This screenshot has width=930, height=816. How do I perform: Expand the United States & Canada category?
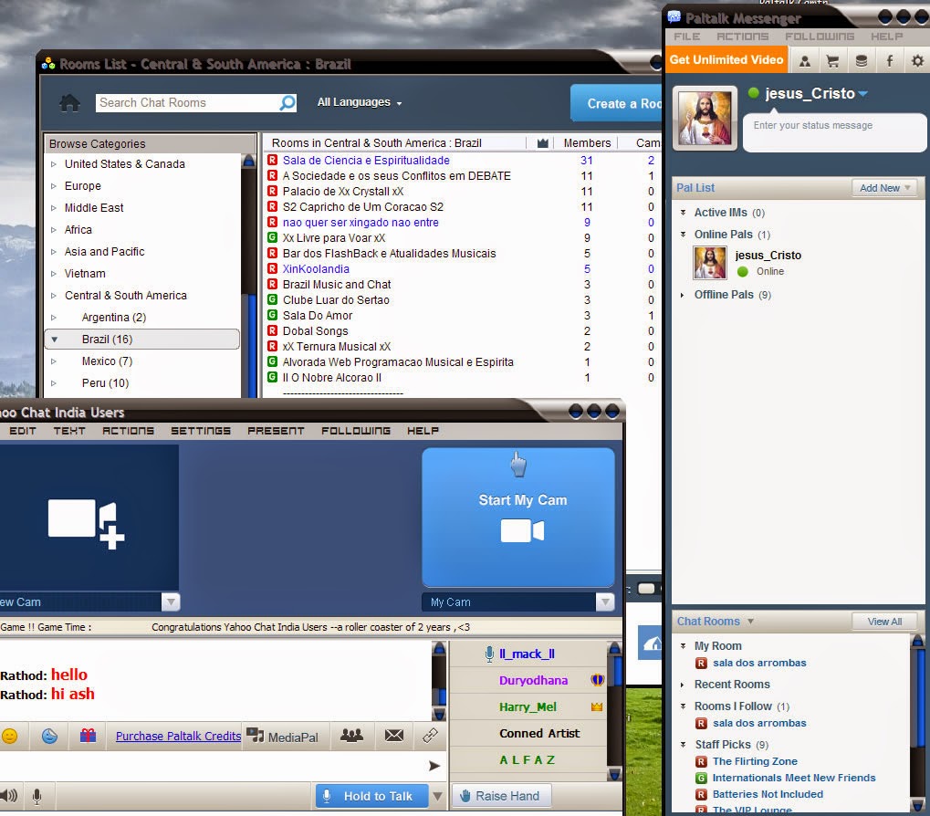pos(53,164)
